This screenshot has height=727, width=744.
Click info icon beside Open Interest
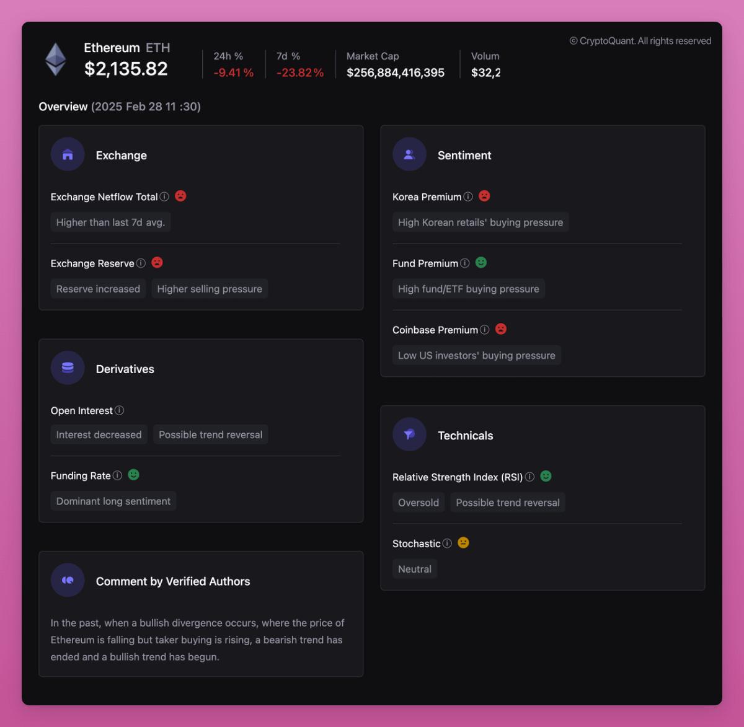tap(120, 410)
